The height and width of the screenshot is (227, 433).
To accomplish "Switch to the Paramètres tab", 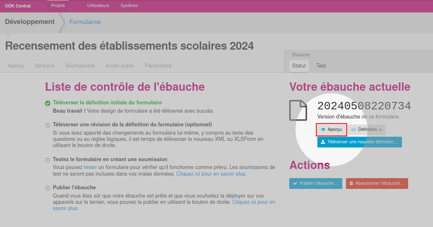I will pyautogui.click(x=158, y=66).
